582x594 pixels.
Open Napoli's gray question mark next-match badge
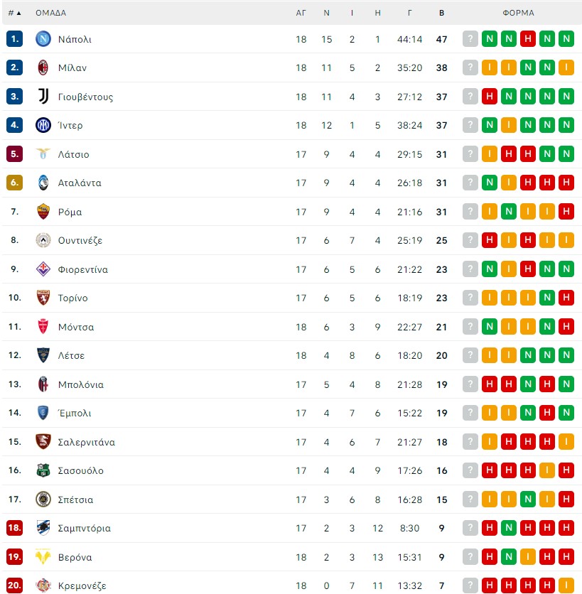(x=470, y=38)
